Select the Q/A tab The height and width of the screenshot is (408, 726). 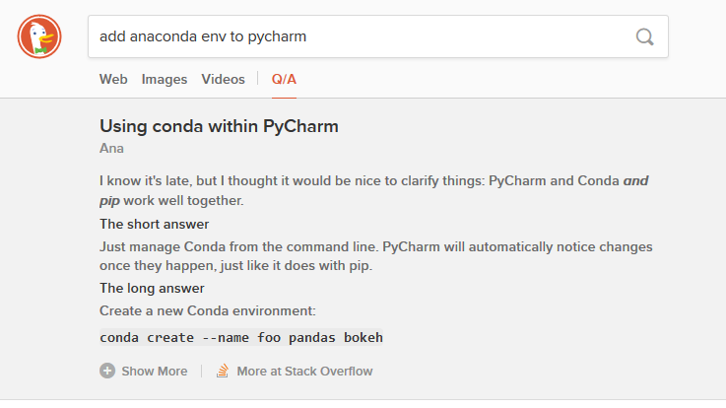coord(284,80)
